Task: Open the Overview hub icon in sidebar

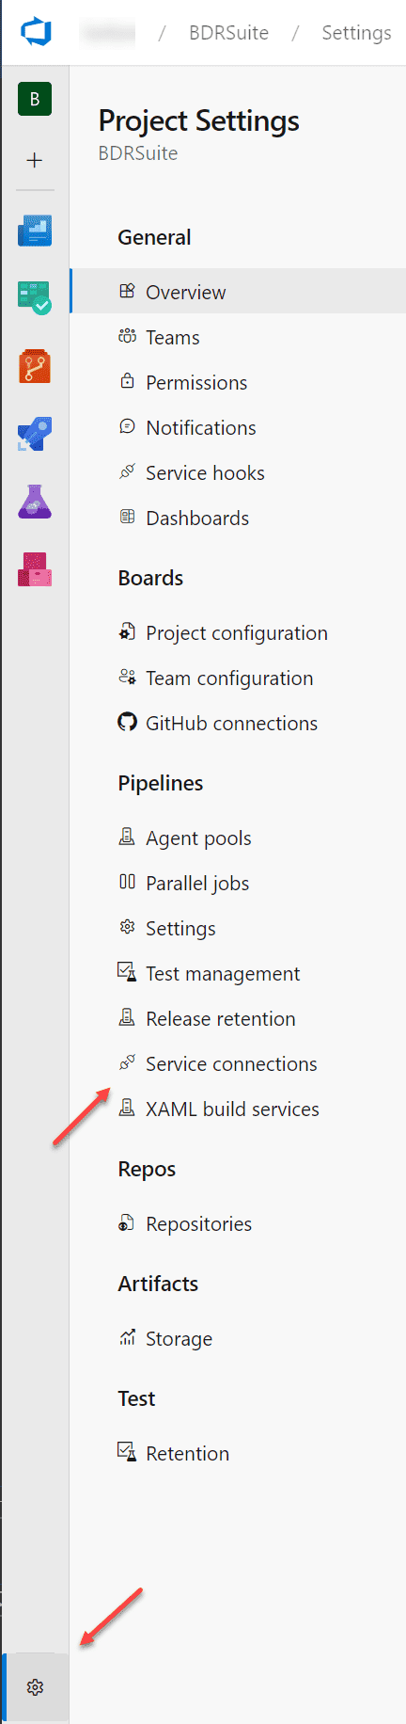Action: pos(35,231)
